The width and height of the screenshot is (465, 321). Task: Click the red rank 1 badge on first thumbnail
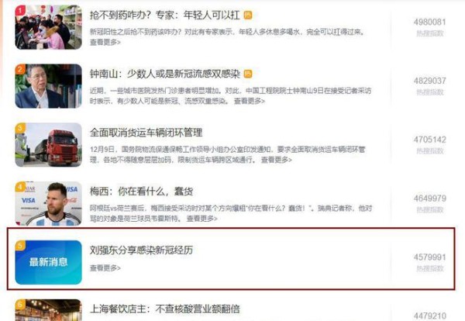[x=19, y=10]
